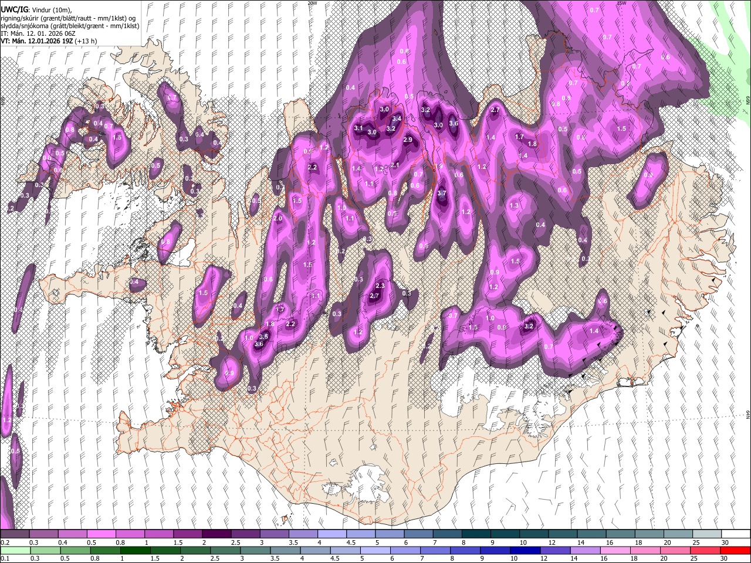Click the 0.2 label of the upper scale
This screenshot has width=751, height=563.
[5, 542]
